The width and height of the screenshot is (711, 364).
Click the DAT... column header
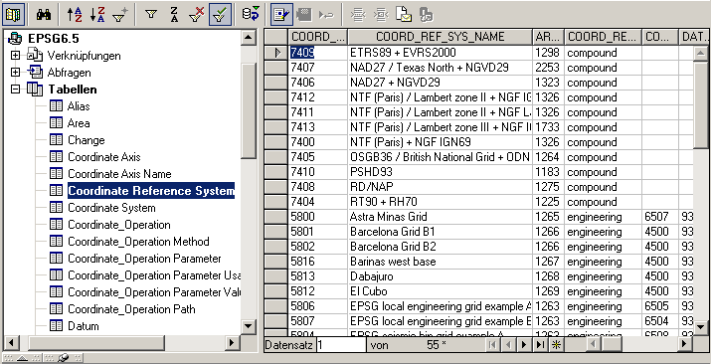tap(694, 37)
